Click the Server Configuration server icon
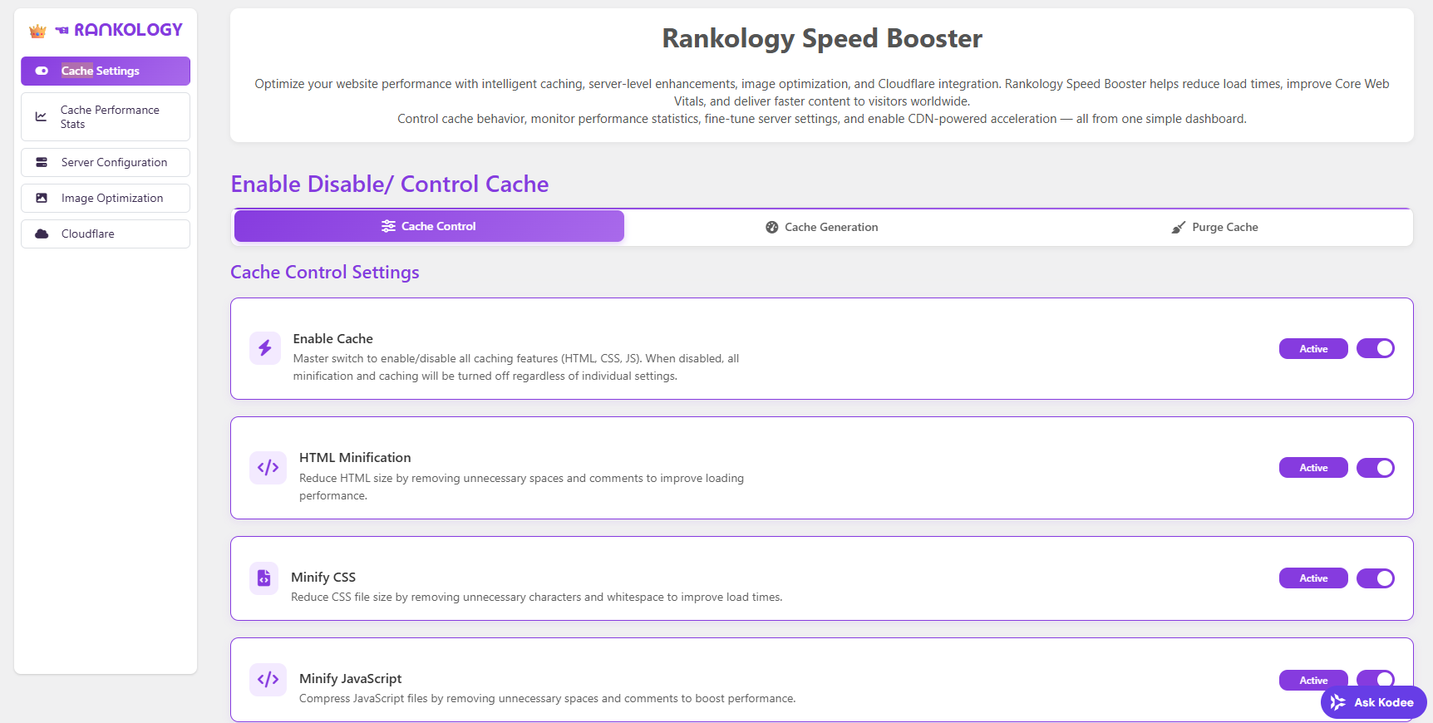 click(x=42, y=163)
